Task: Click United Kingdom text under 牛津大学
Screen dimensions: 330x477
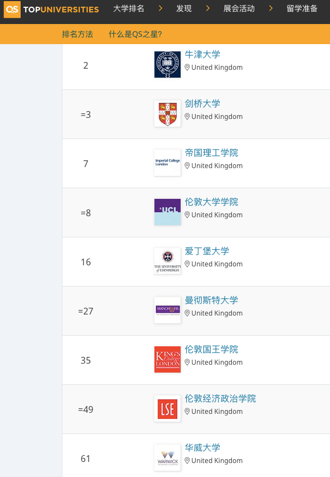Action: [x=217, y=68]
